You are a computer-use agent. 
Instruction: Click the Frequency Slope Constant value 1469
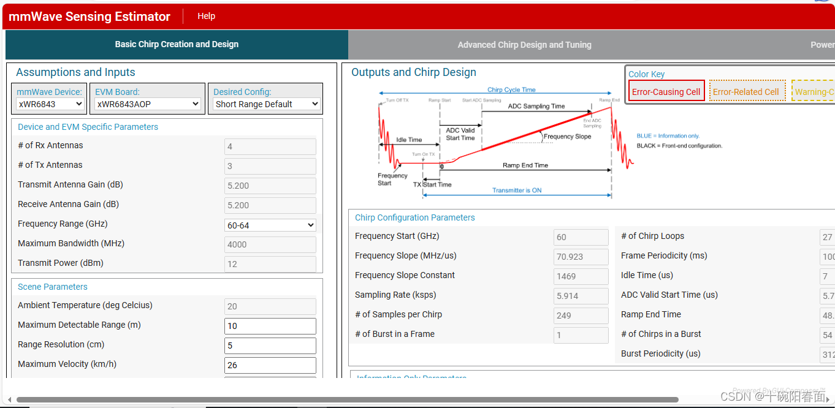581,276
